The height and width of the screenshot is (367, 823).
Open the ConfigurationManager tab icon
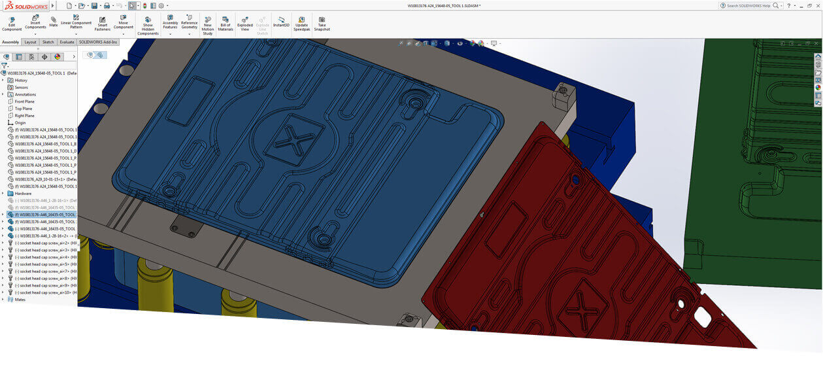click(31, 57)
